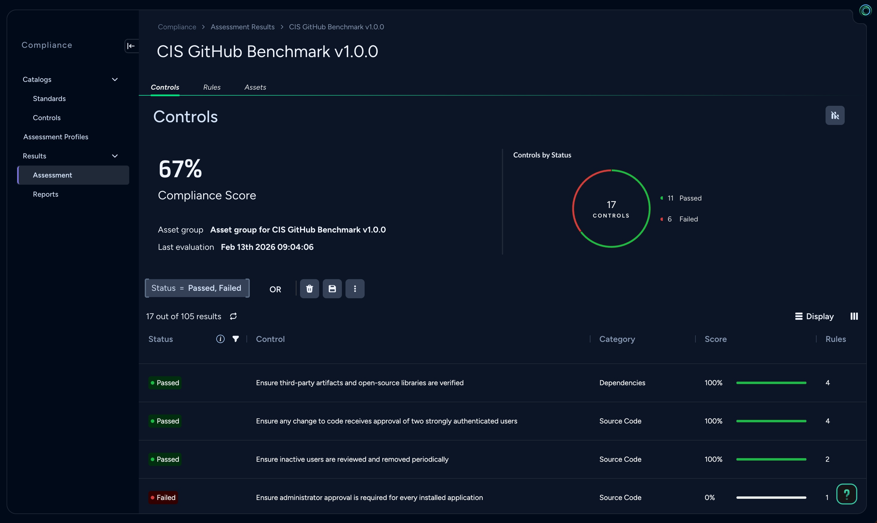Collapse the Results section chevron
The width and height of the screenshot is (877, 523).
115,156
